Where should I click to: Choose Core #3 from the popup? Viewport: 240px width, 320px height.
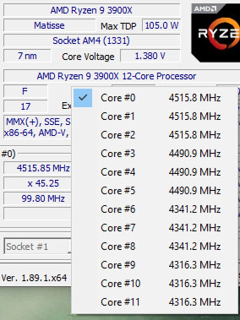154,153
